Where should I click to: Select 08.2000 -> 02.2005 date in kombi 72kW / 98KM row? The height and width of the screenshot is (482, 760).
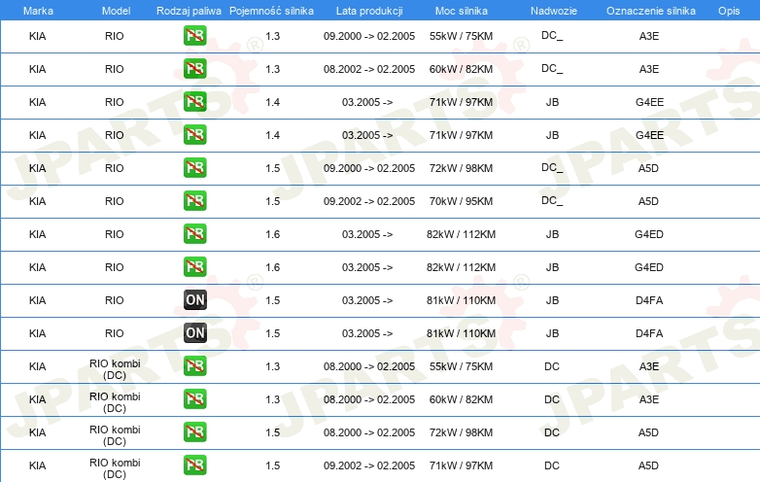pos(369,432)
